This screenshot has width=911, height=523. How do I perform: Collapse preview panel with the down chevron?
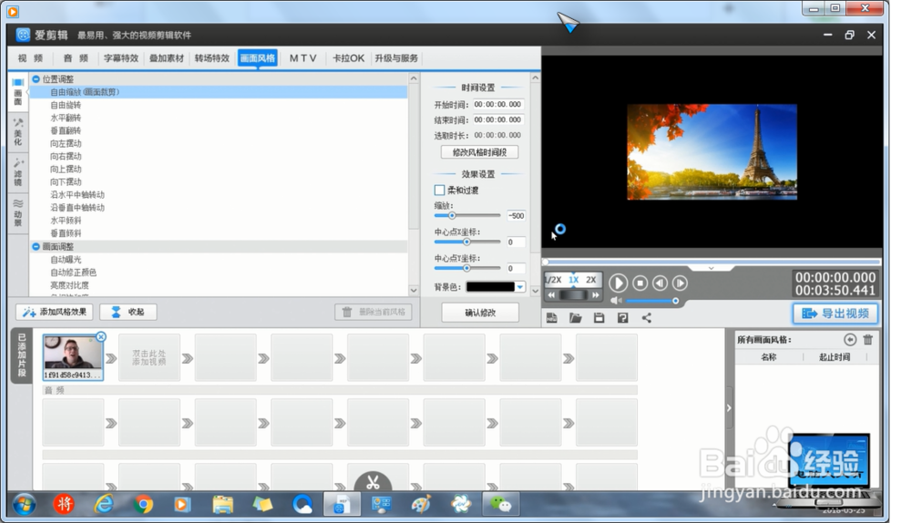click(x=711, y=269)
